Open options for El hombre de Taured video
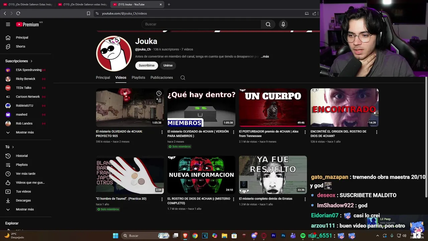428x241 pixels. point(162,199)
